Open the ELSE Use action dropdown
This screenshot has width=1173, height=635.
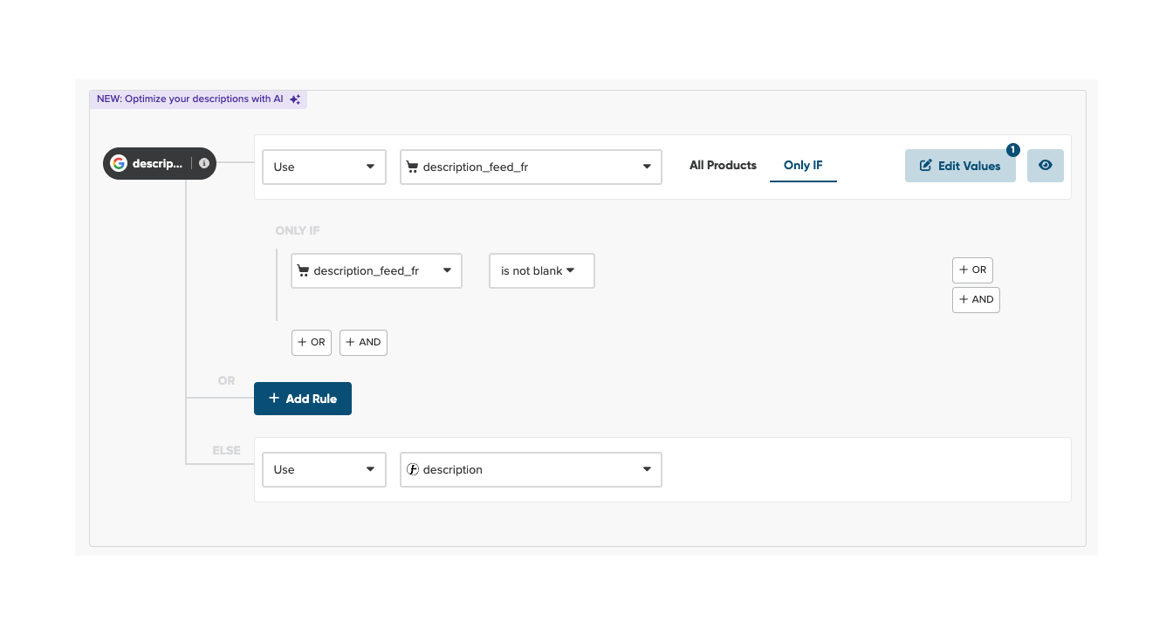(324, 469)
